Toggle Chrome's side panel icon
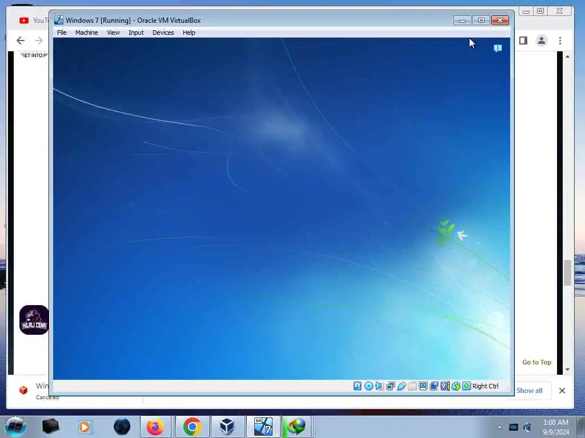Screen dimensions: 585x438 point(523,40)
